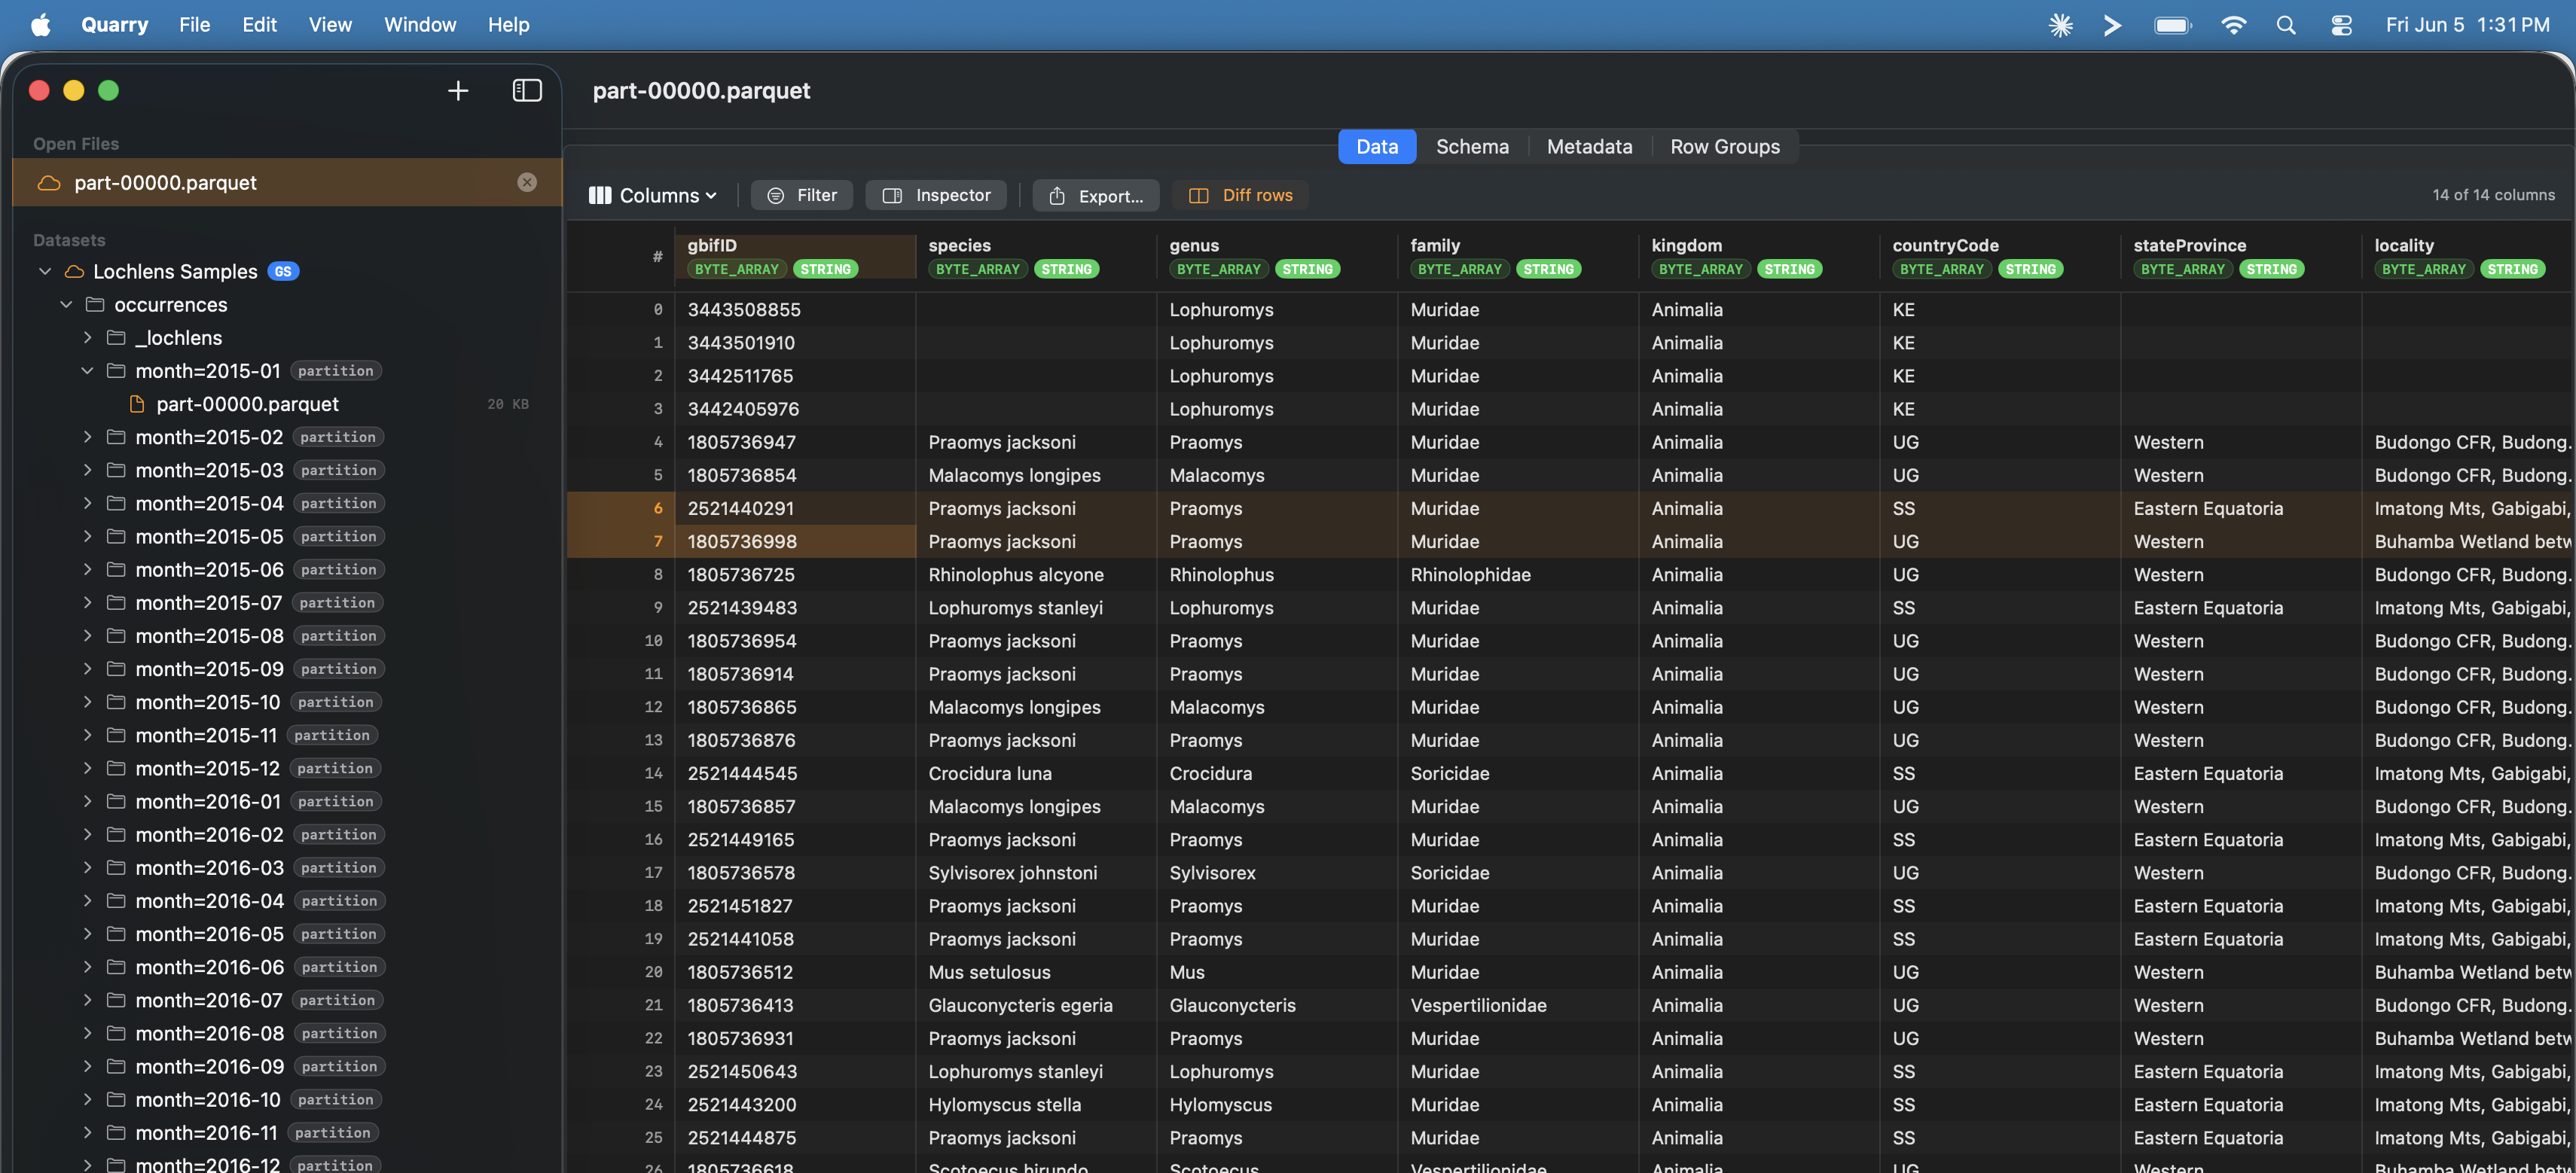The height and width of the screenshot is (1173, 2576).
Task: Collapse the Lochlens Samples dataset
Action: (45, 272)
